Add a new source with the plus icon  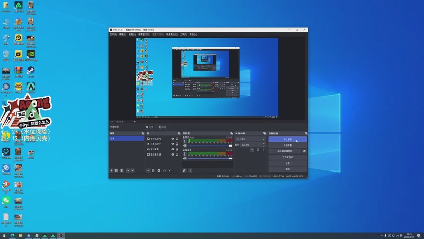[148, 170]
